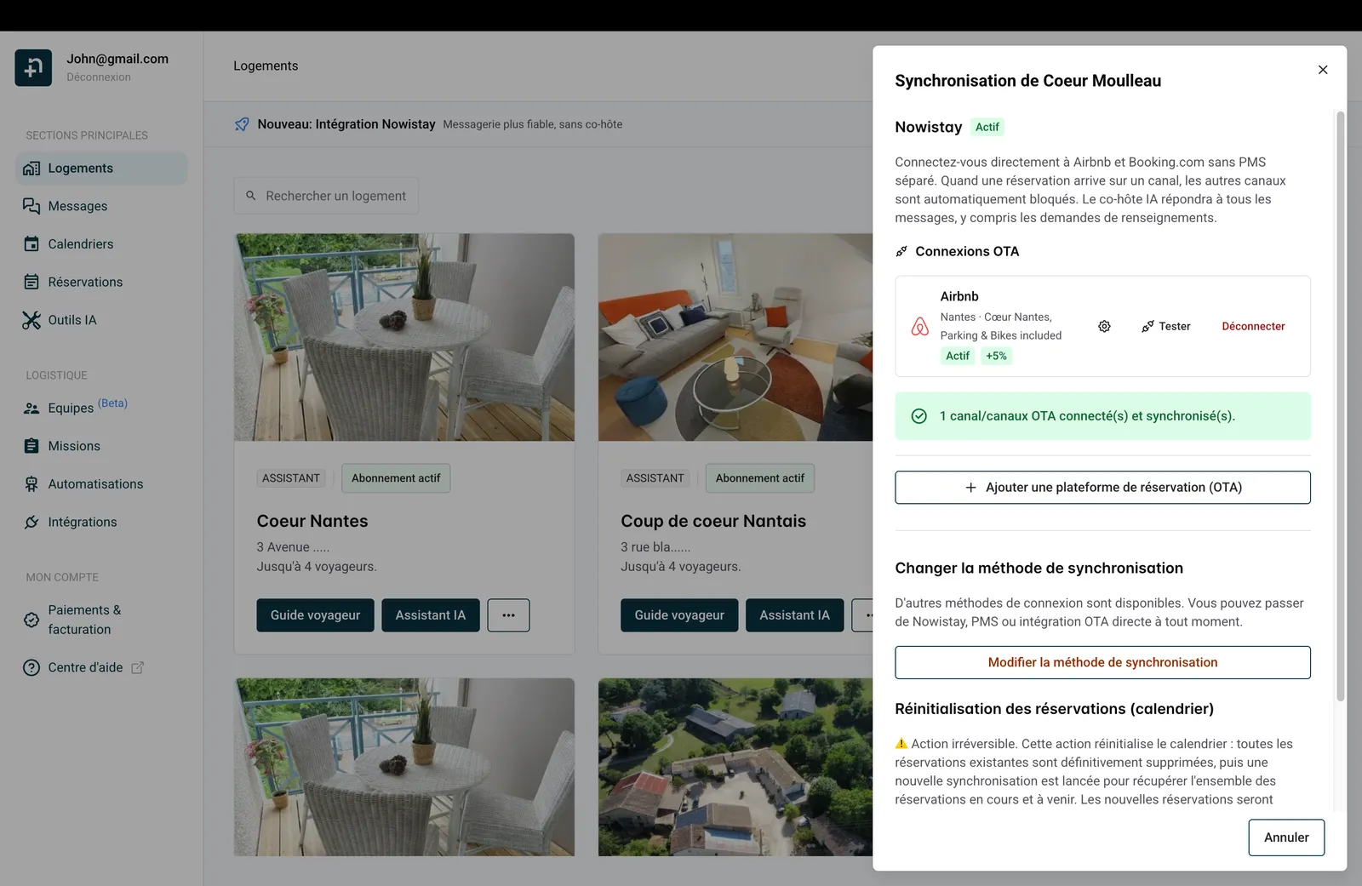The image size is (1362, 886).
Task: Click Modifier la méthode de synchronisation
Action: coord(1102,663)
